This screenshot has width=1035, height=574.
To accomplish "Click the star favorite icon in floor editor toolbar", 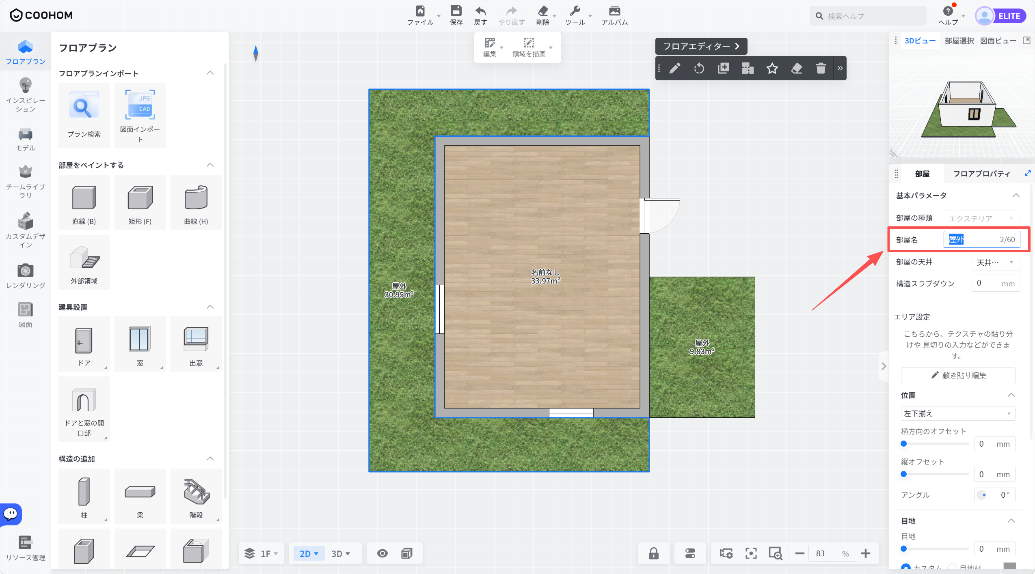I will [x=772, y=68].
